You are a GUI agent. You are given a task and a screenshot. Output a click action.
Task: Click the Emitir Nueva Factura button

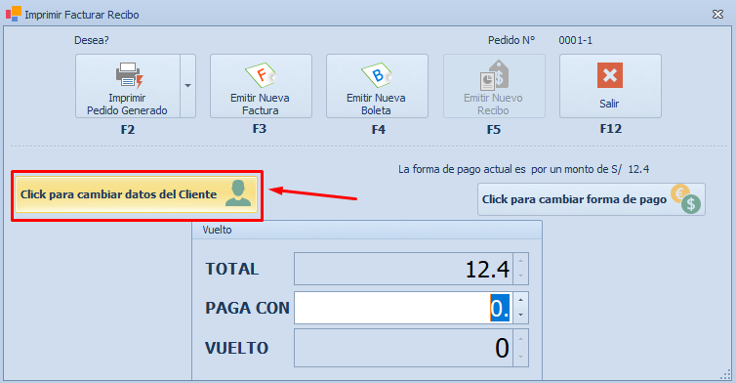pyautogui.click(x=261, y=86)
